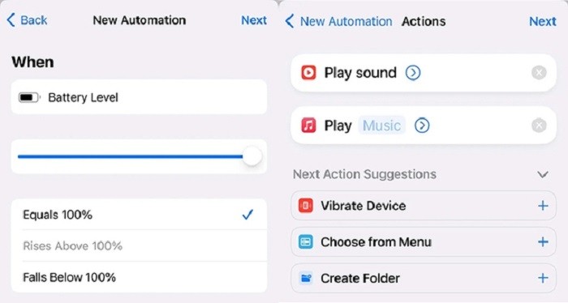This screenshot has width=568, height=303.
Task: Go back from New Automation screen
Action: (27, 20)
